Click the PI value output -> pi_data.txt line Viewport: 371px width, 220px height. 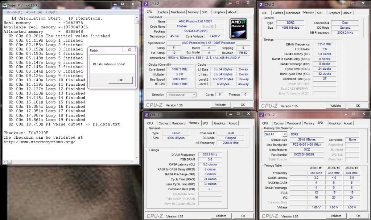64,124
